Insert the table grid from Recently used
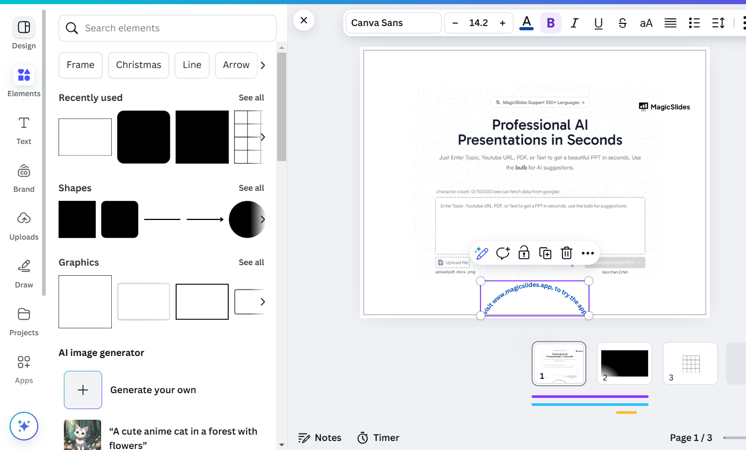The height and width of the screenshot is (450, 746). pyautogui.click(x=249, y=137)
